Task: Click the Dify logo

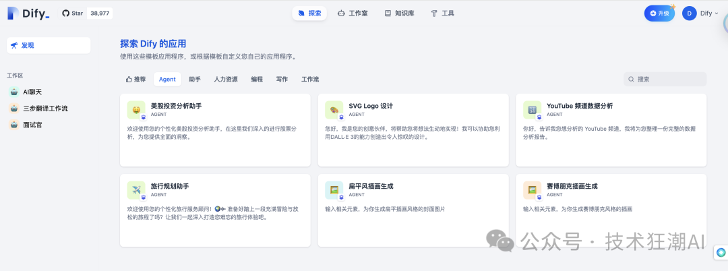Action: [28, 13]
